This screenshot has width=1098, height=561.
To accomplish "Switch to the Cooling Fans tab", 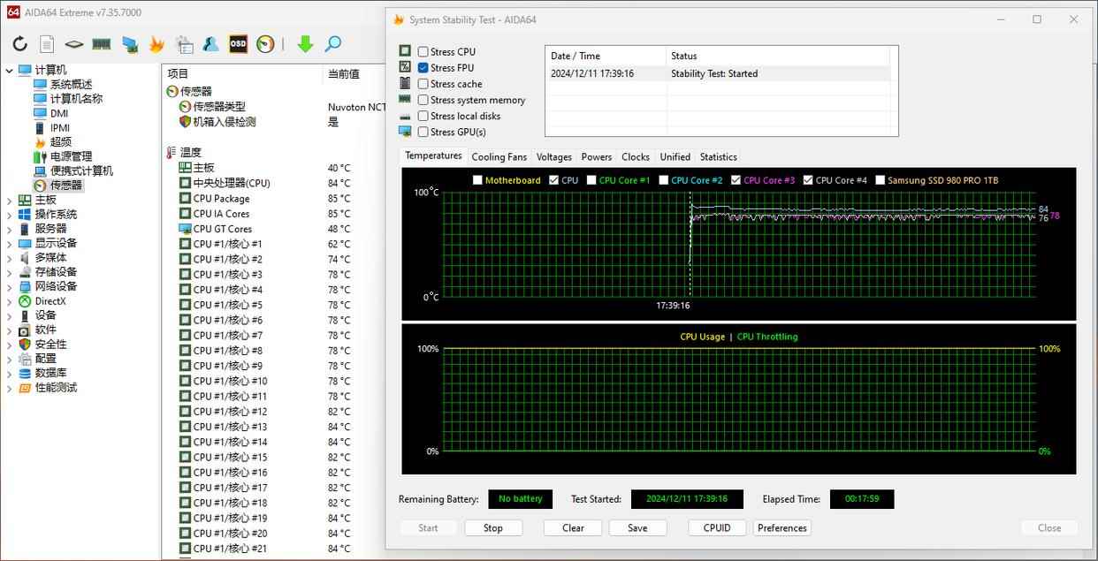I will (499, 156).
